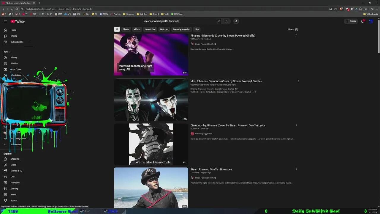Click the Diamonds cover video thumbnail
Image resolution: width=380 pixels, height=214 pixels.
click(151, 54)
